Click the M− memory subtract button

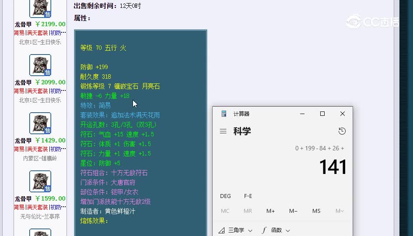(x=293, y=211)
